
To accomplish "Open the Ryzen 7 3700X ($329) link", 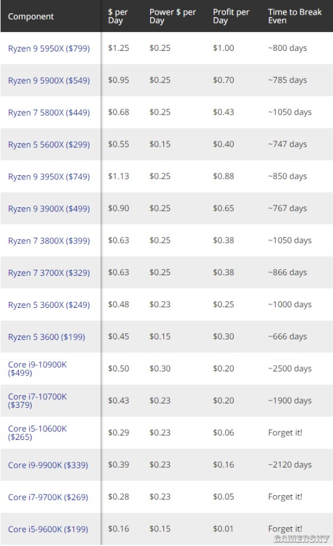I will pos(48,273).
